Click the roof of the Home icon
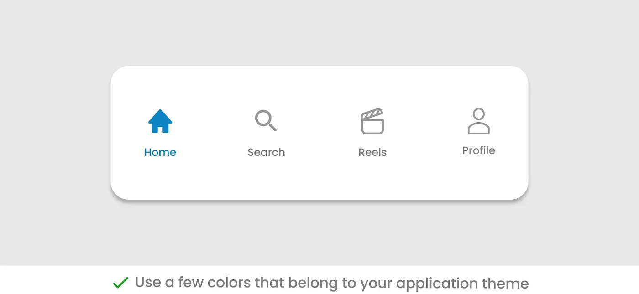This screenshot has width=639, height=294. pos(160,116)
